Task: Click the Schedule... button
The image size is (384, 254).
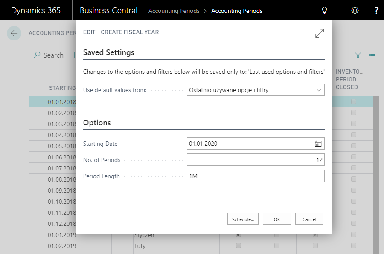Action: coord(243,219)
